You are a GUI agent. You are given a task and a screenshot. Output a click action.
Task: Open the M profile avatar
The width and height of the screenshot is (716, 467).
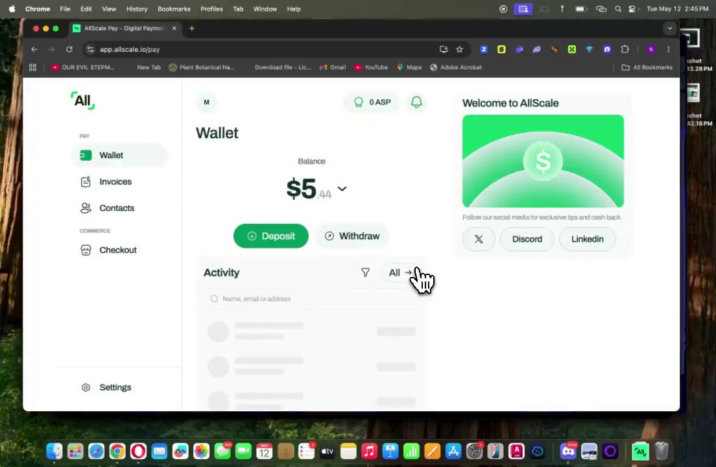[x=206, y=102]
